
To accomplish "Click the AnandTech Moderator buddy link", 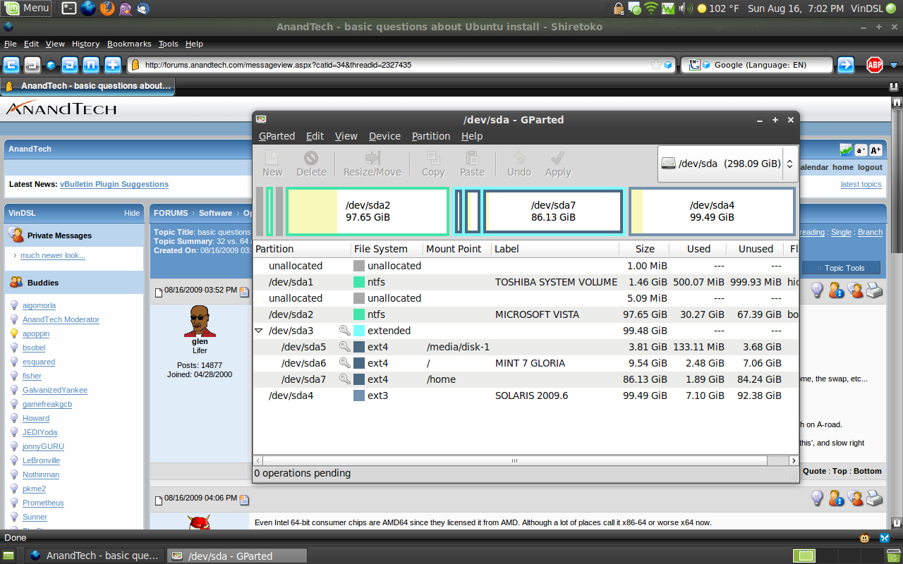I will coord(61,319).
